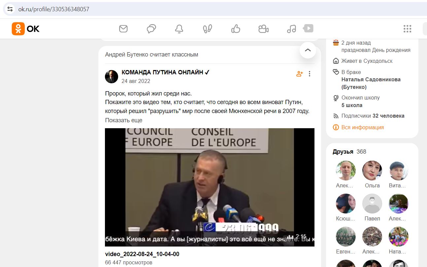
Task: Open the music note icon
Action: pos(291,29)
